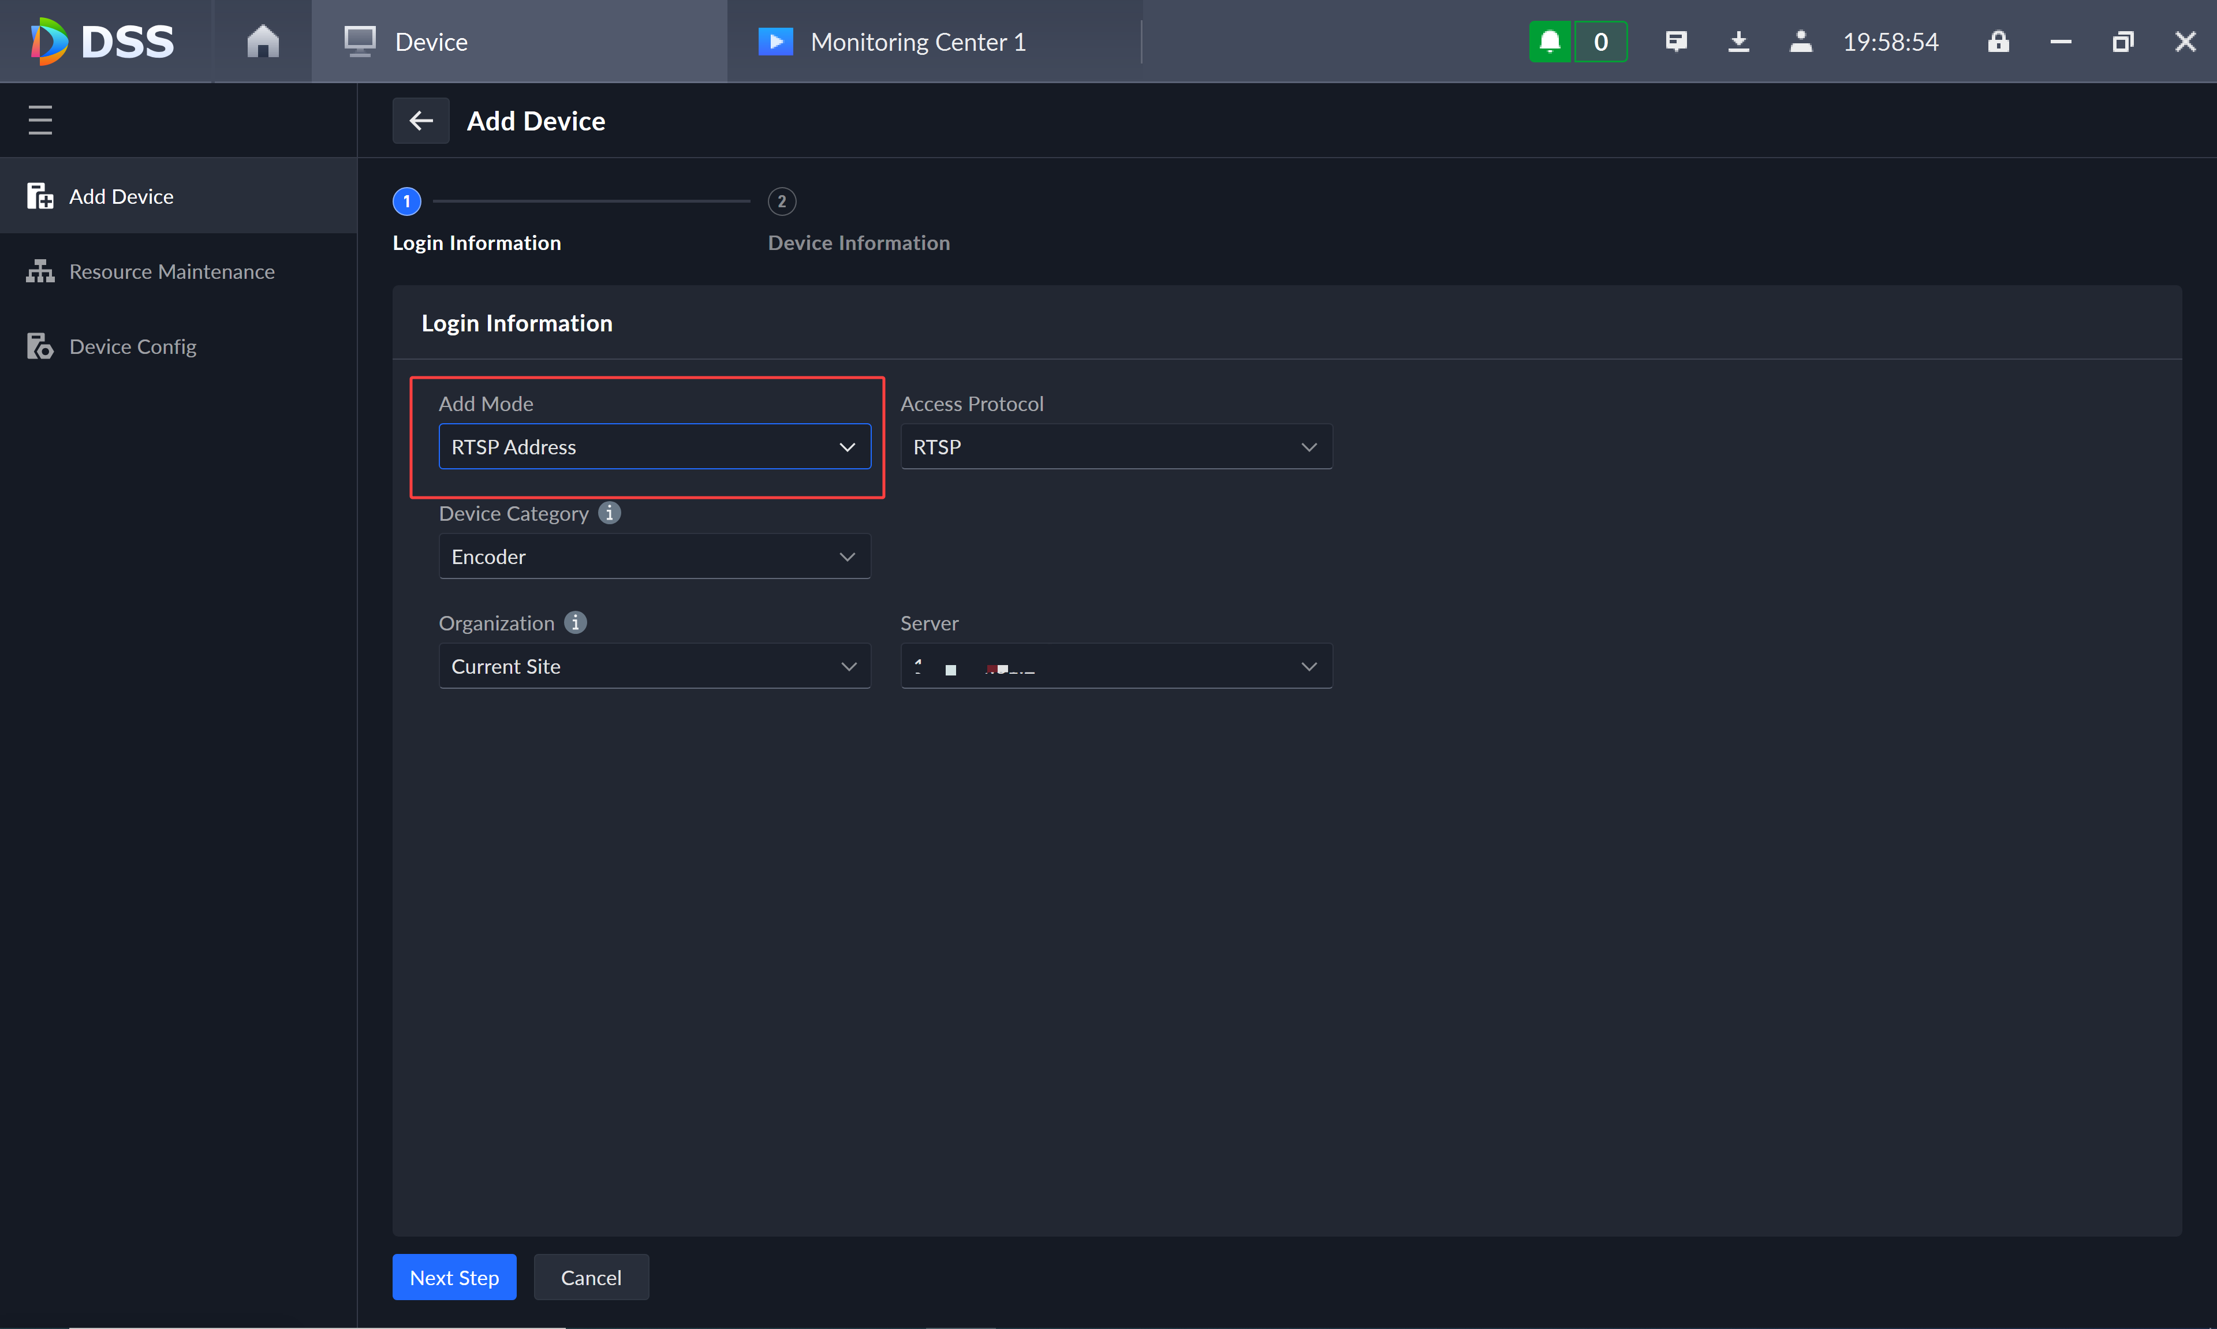The height and width of the screenshot is (1329, 2217).
Task: Open the user account icon
Action: (1801, 41)
